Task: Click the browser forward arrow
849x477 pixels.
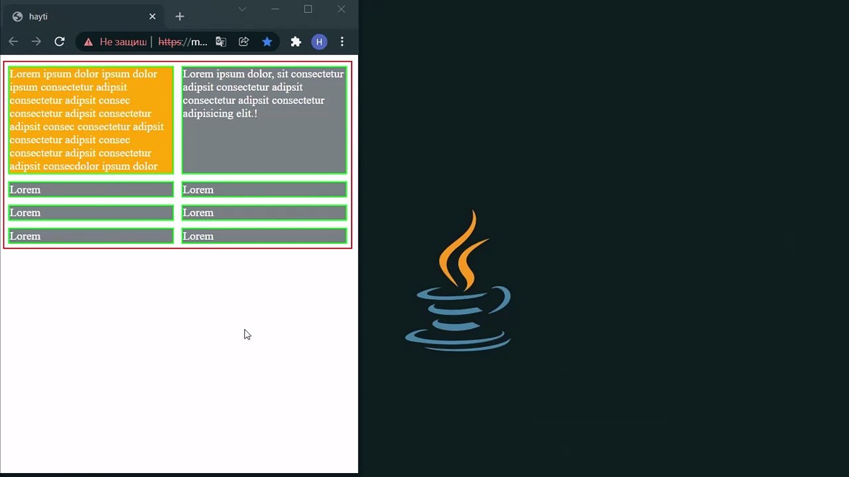Action: pos(36,42)
